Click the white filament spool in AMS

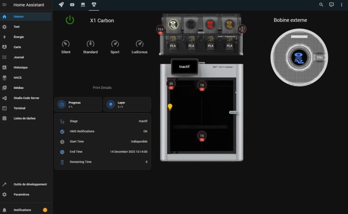point(173,24)
